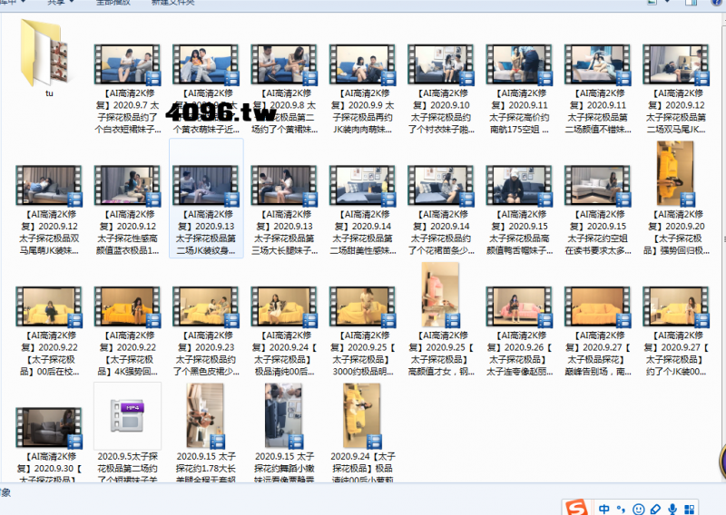Select the 2020.9.24 file in bottom row
This screenshot has height=515, width=726.
pyautogui.click(x=362, y=415)
